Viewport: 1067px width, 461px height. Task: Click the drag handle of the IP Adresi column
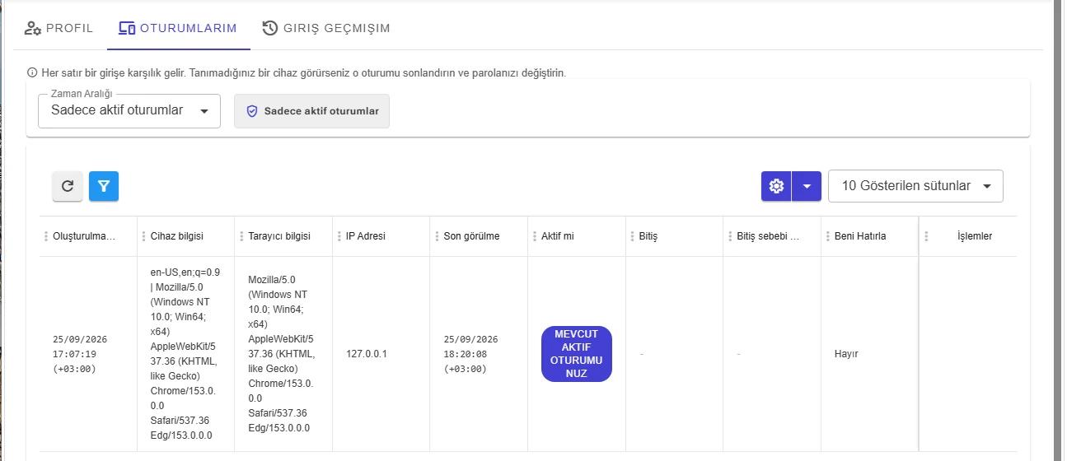(339, 236)
